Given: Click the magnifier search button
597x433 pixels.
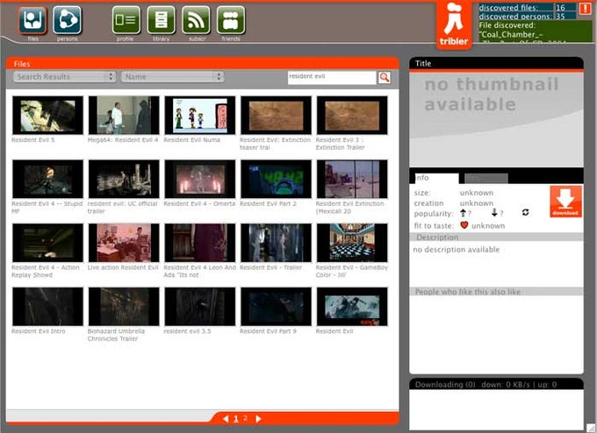Looking at the screenshot, I should [x=385, y=77].
